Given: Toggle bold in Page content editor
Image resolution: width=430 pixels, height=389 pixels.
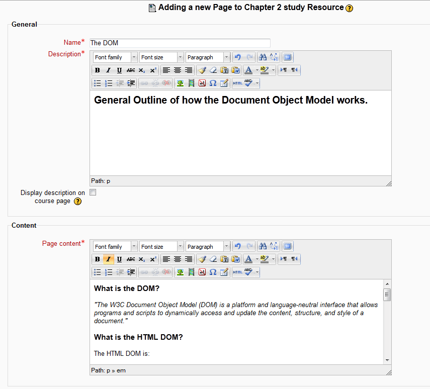Looking at the screenshot, I should [x=98, y=259].
